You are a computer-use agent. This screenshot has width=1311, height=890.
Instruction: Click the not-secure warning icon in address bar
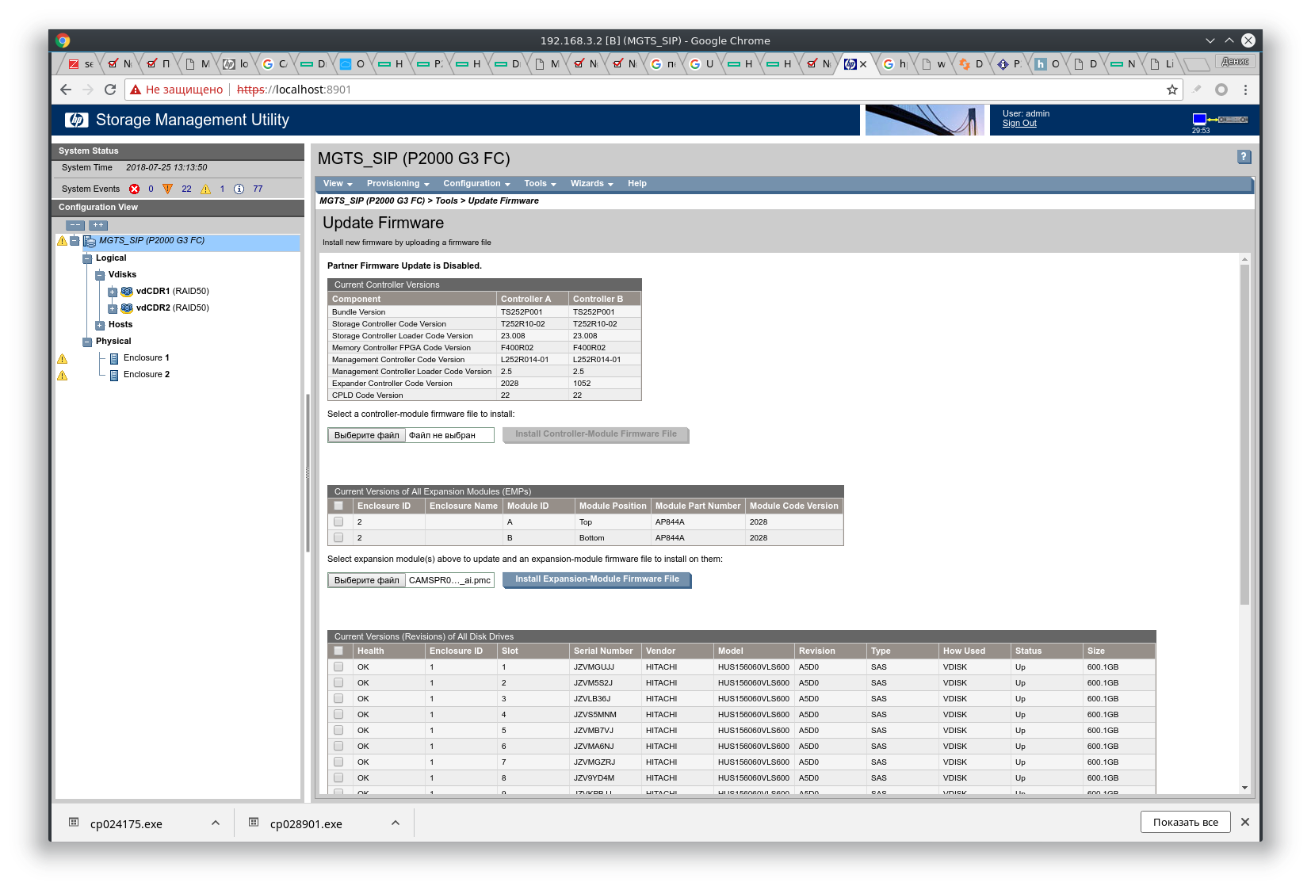[x=136, y=90]
